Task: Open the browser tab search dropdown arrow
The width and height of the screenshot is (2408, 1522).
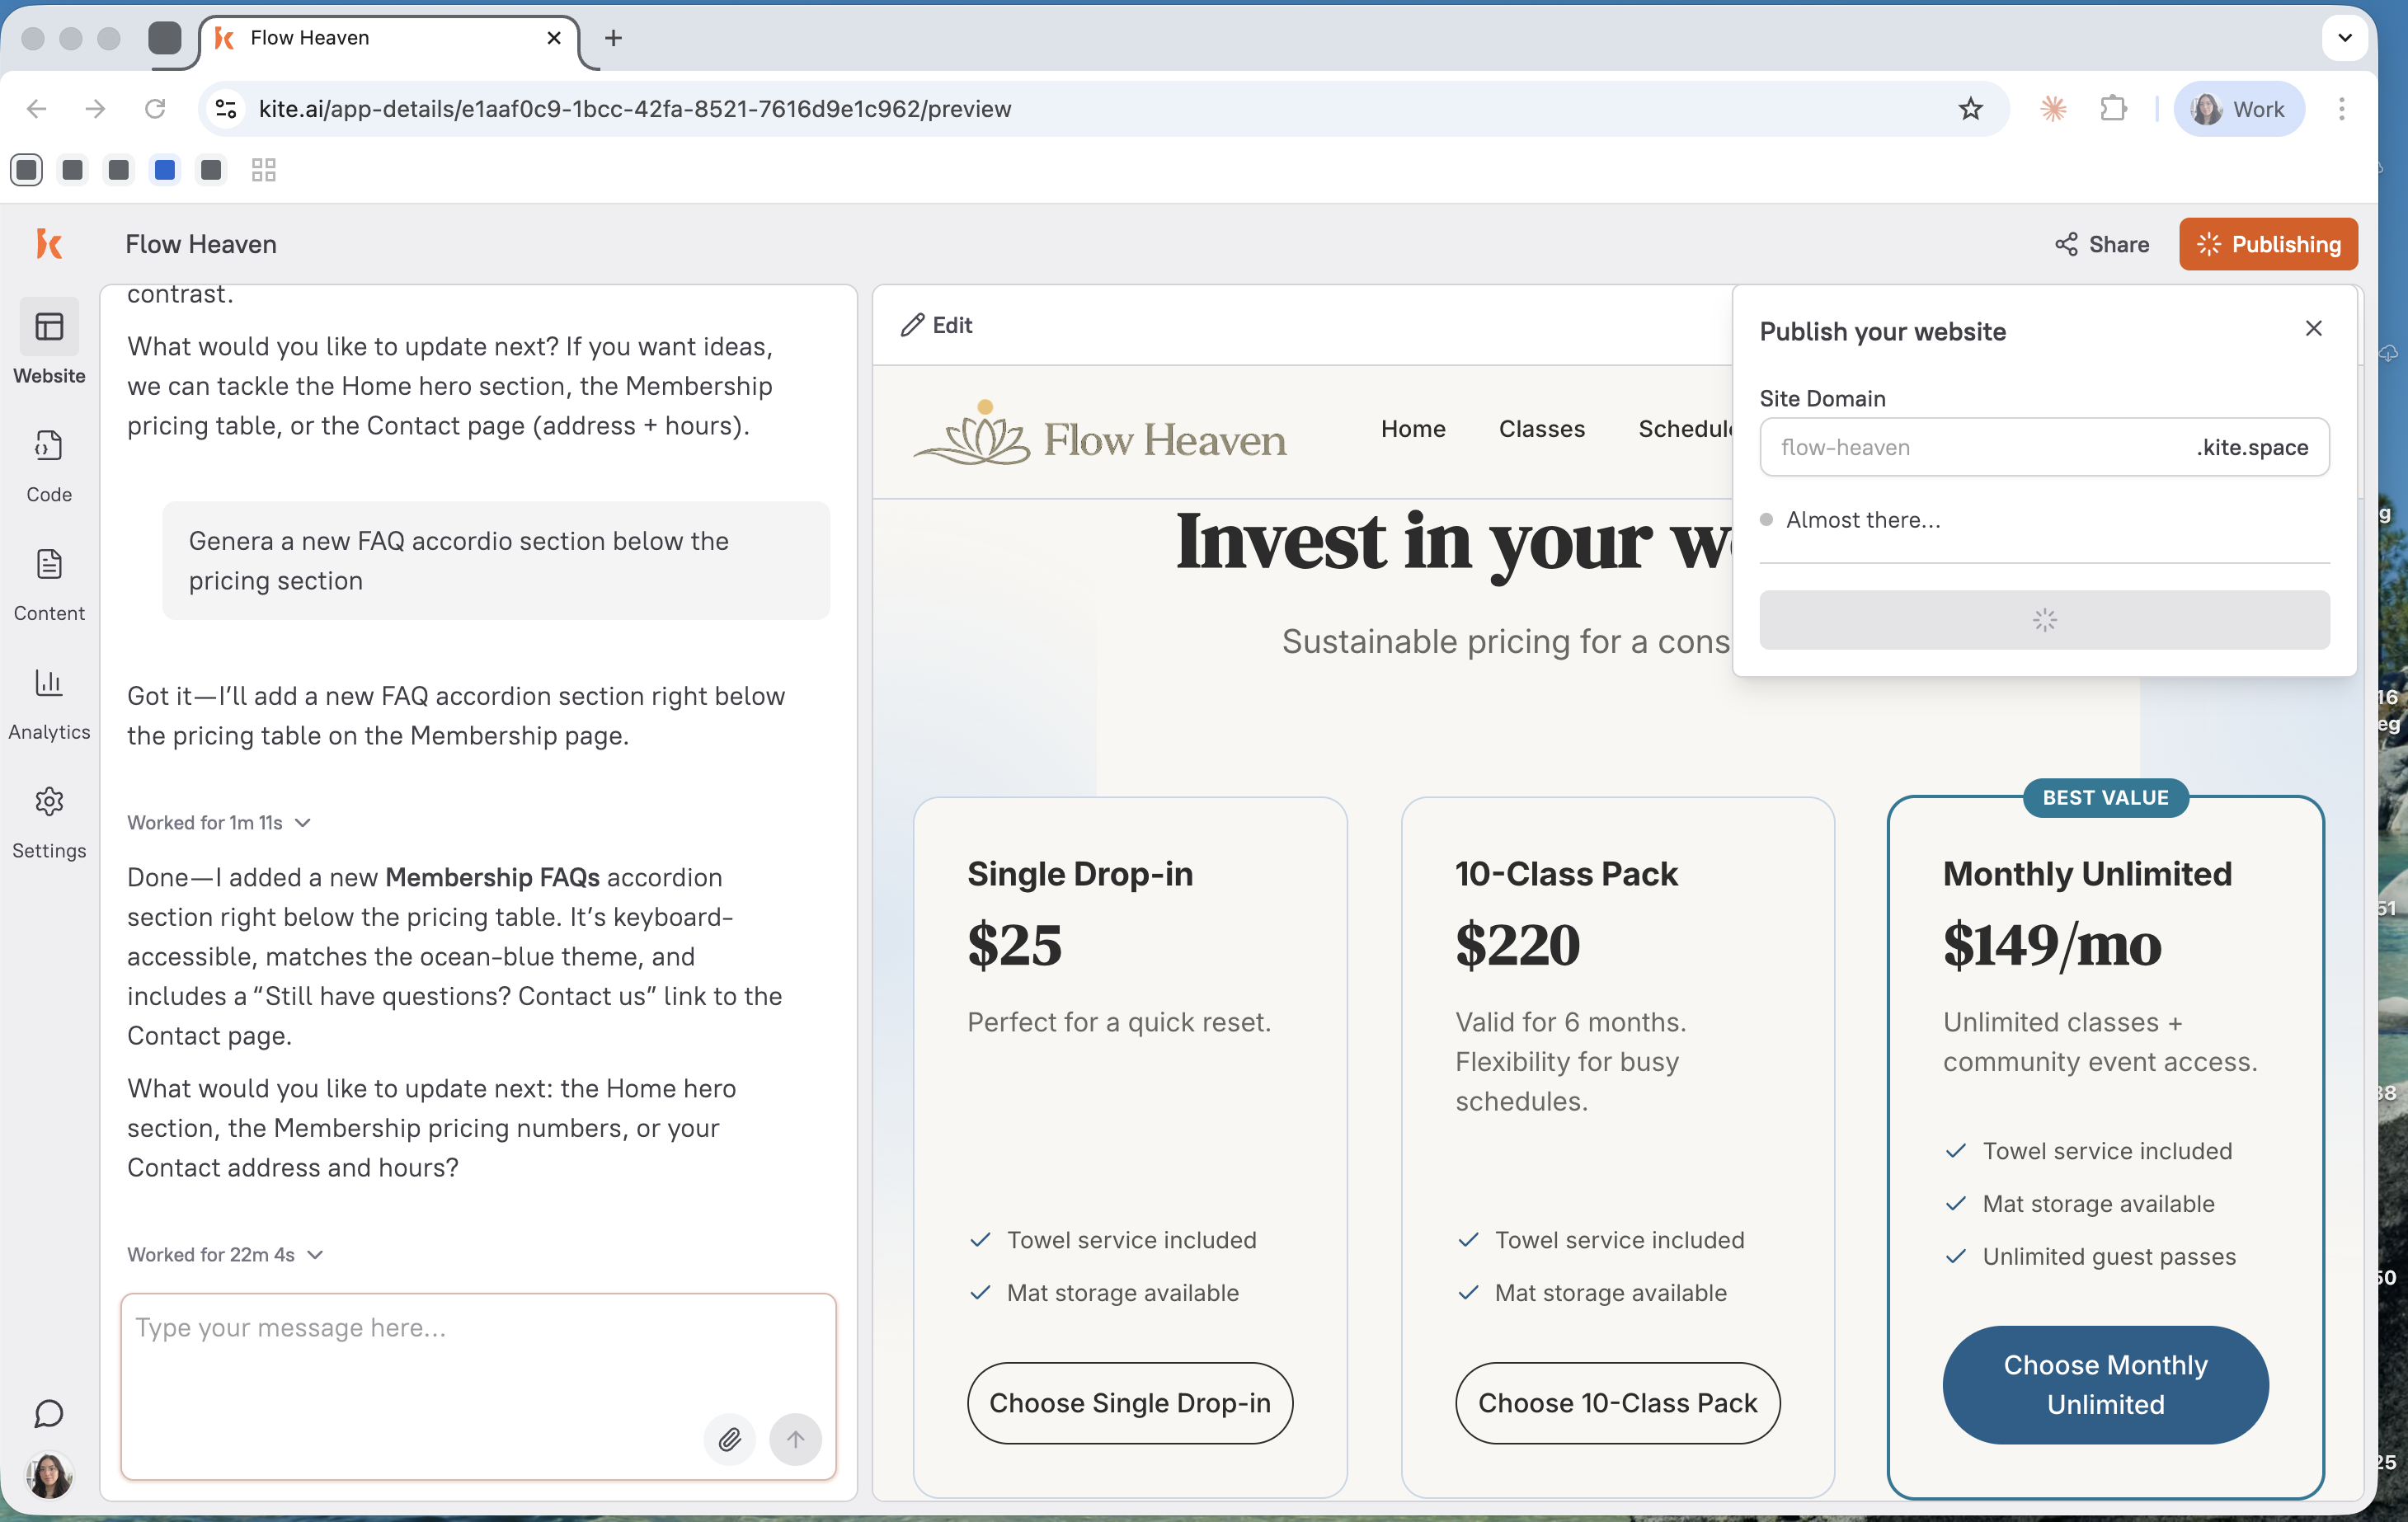Action: pos(2345,37)
